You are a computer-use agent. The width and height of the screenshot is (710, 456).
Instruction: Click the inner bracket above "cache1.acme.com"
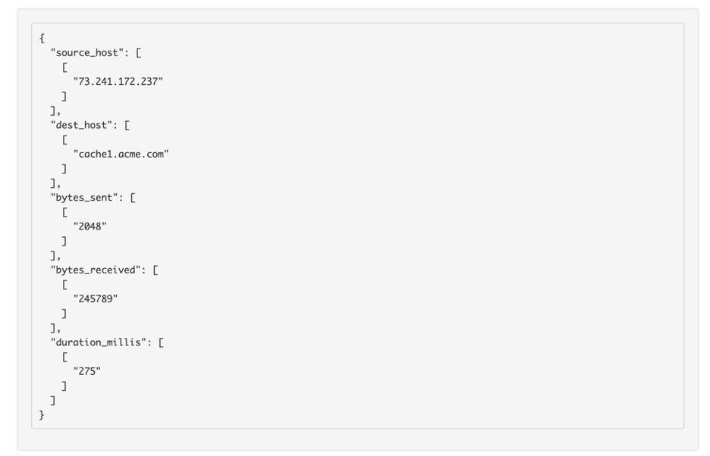(64, 140)
